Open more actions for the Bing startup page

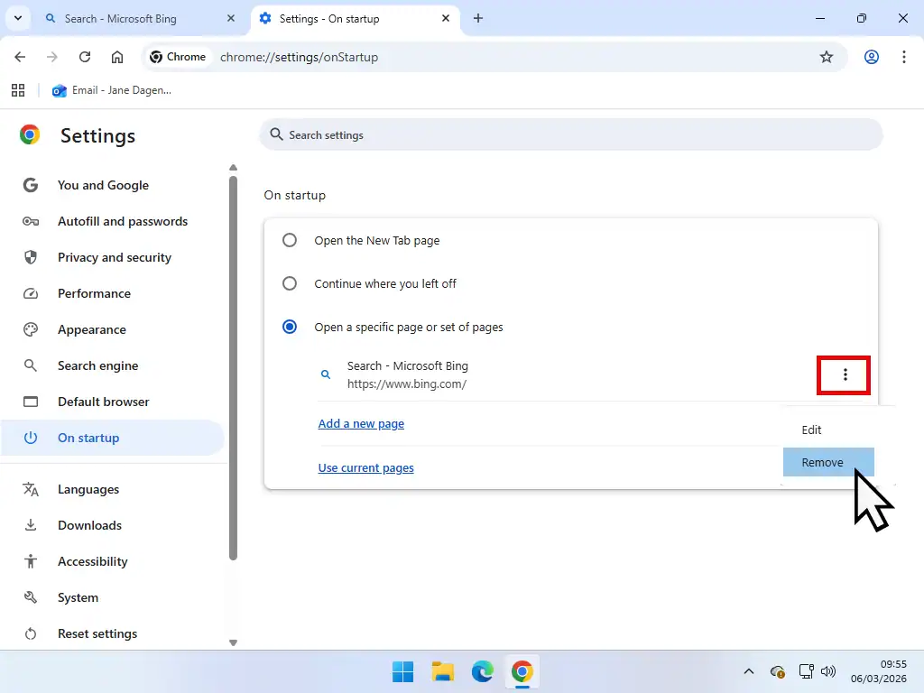click(844, 374)
